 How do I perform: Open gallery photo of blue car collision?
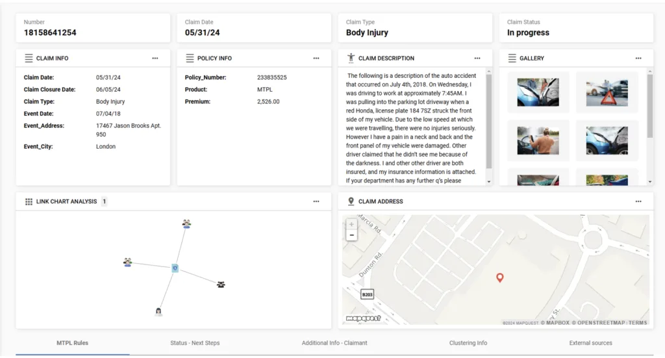point(538,92)
